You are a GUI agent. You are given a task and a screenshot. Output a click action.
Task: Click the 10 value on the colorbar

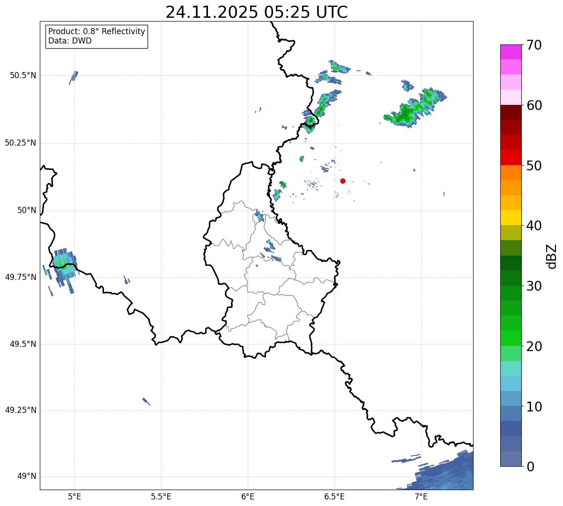(x=534, y=406)
